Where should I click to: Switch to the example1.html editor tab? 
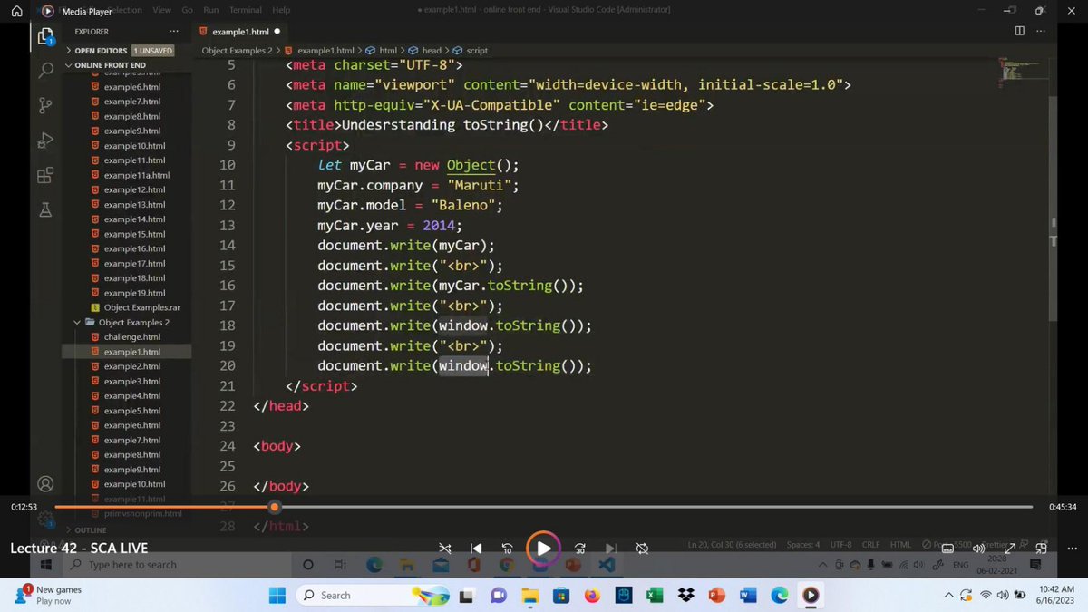click(240, 30)
